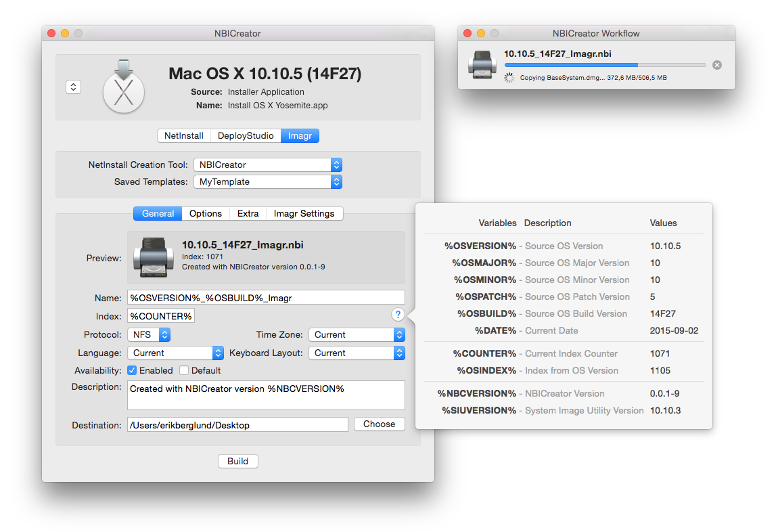Click the source selection stepper arrows

(x=74, y=87)
